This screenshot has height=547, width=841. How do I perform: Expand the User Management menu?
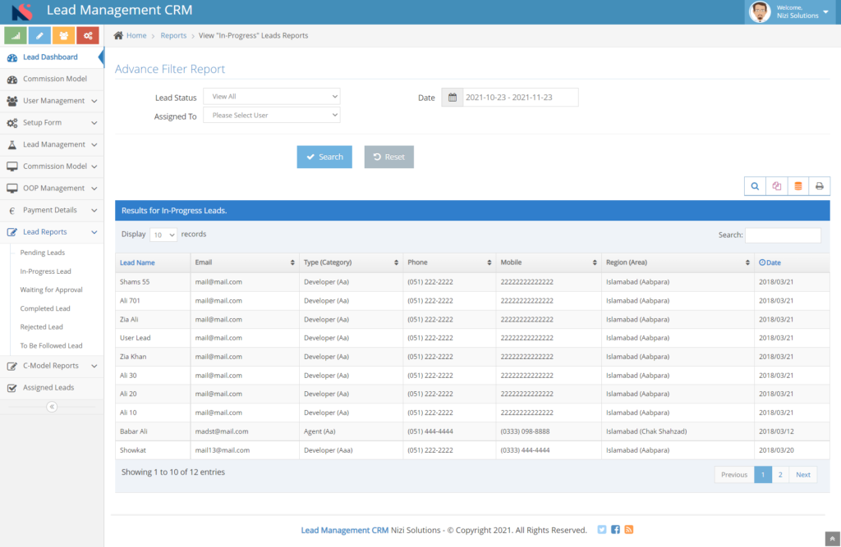52,101
